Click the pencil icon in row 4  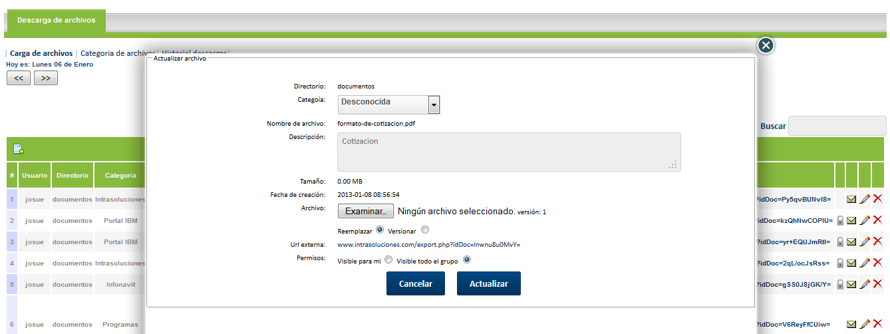point(865,263)
